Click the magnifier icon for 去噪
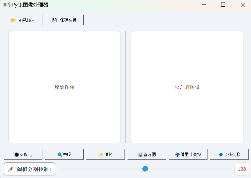Screen dimensions: 251x178 (60, 154)
